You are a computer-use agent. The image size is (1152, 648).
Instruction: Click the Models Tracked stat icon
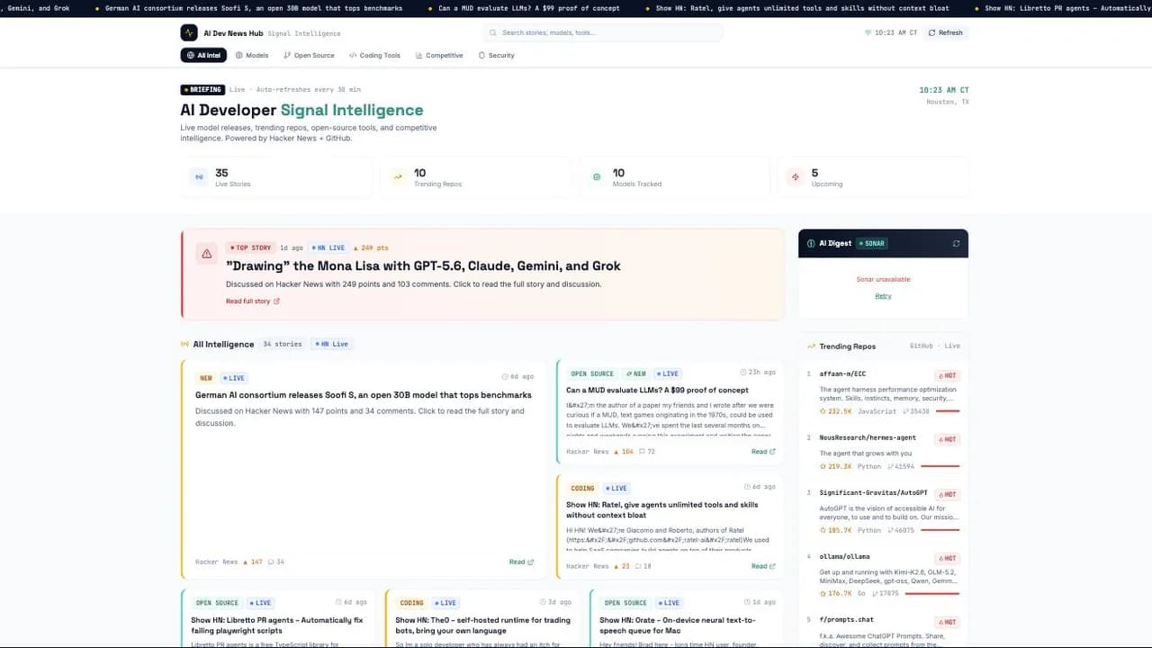[x=597, y=177]
